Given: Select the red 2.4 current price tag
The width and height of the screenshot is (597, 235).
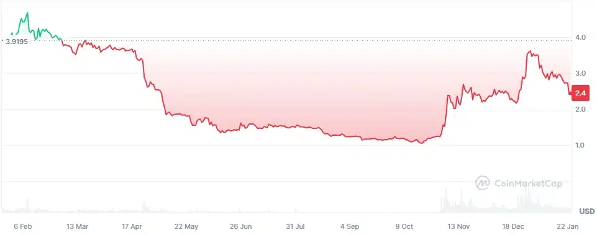Looking at the screenshot, I should (x=581, y=93).
